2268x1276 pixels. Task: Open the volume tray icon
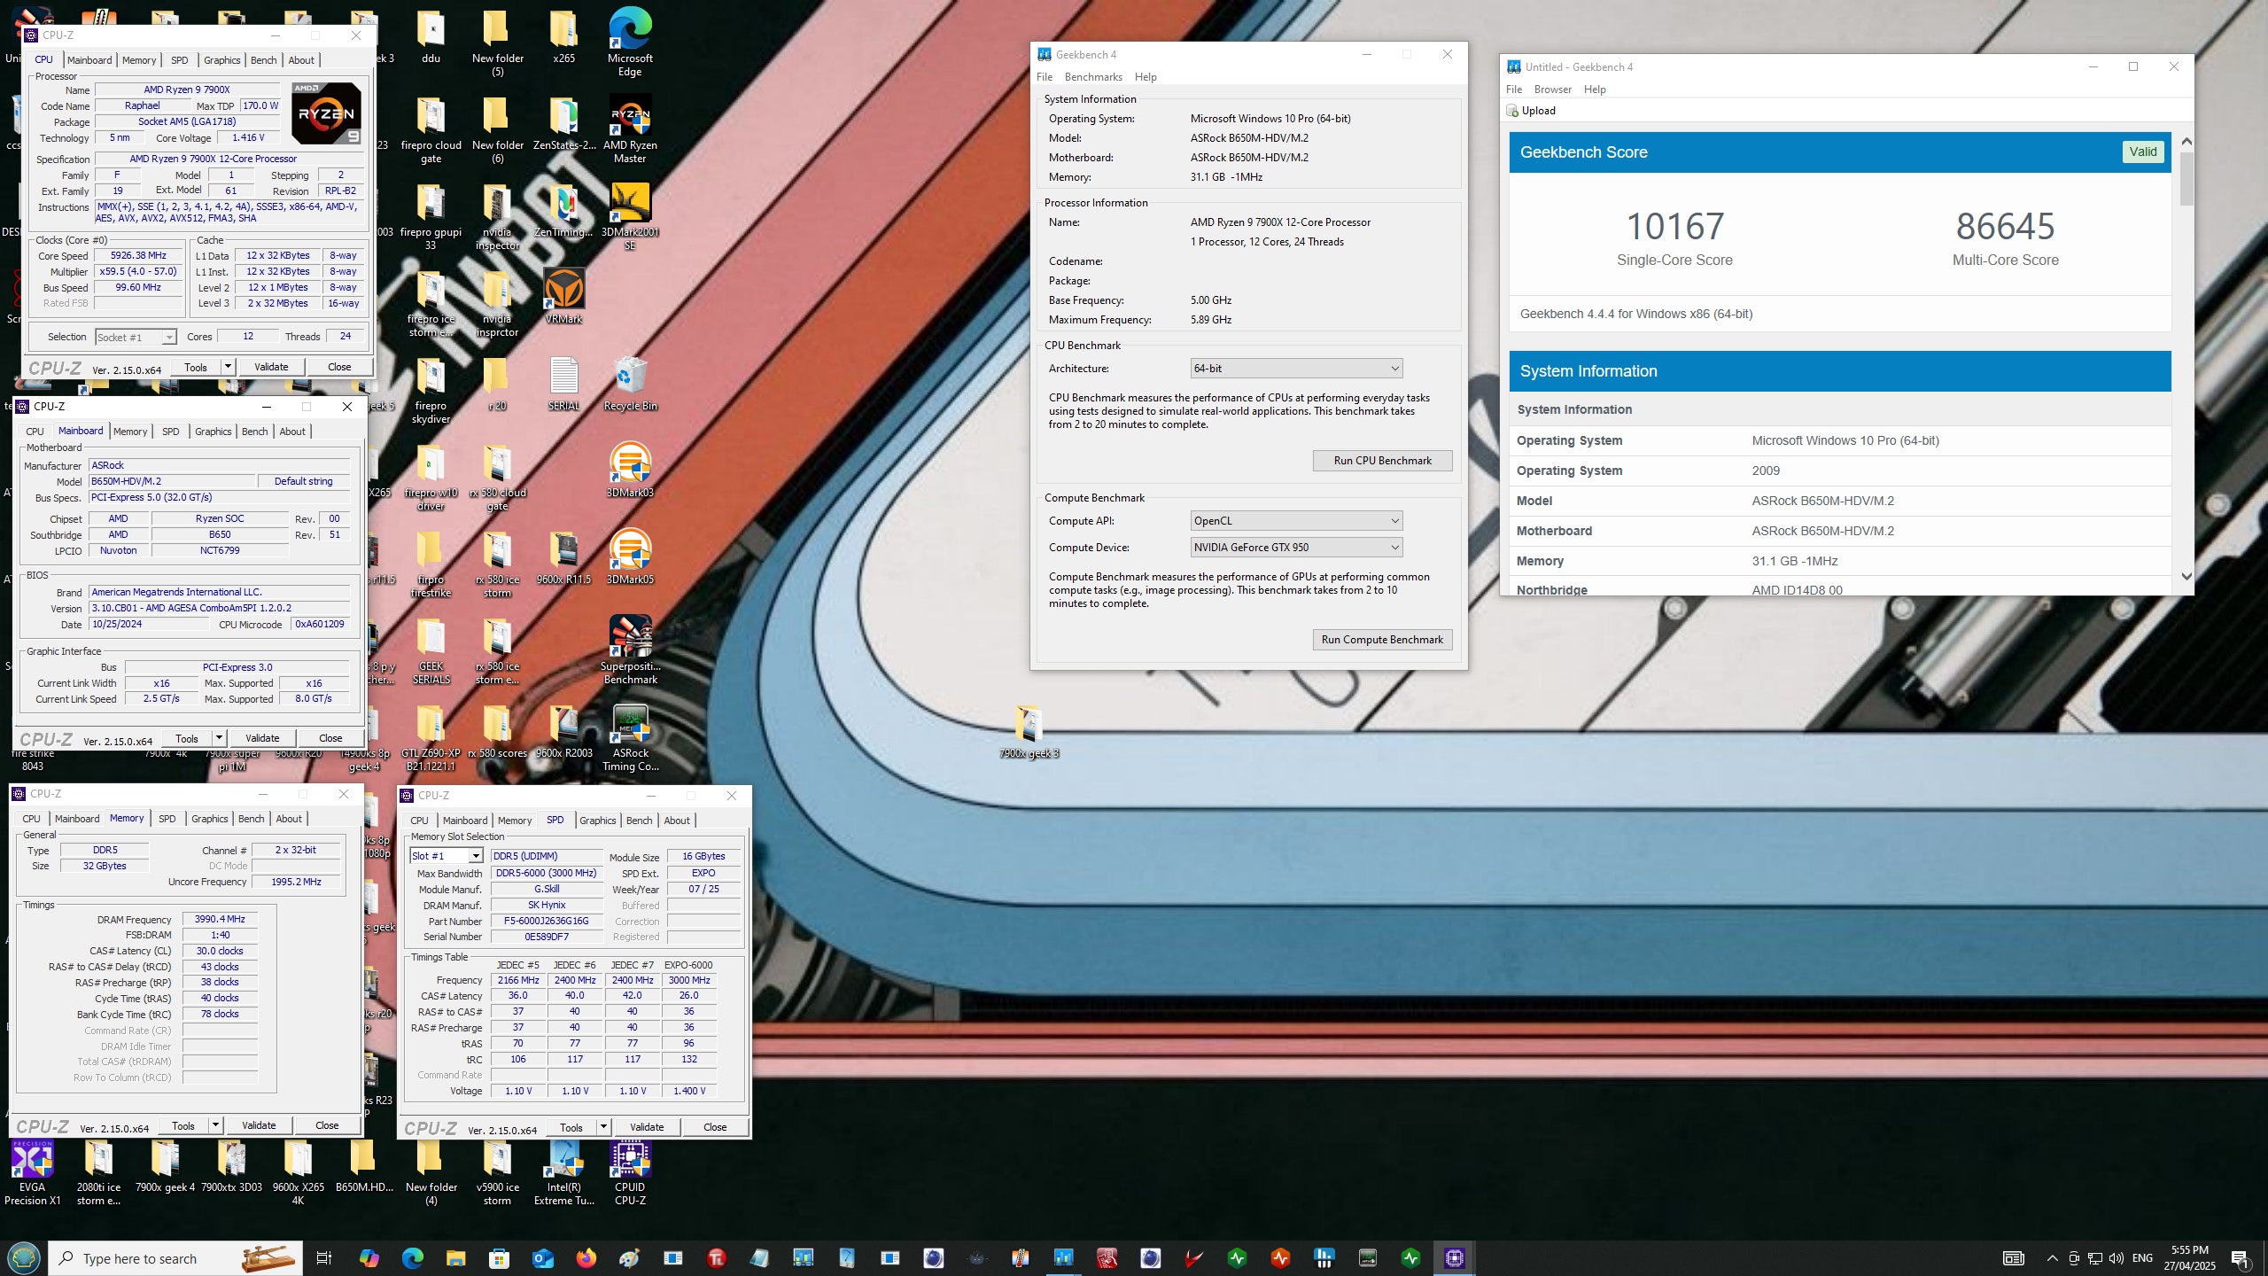[2117, 1258]
